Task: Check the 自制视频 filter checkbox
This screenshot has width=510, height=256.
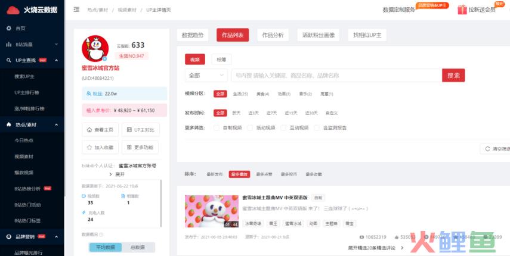Action: (217, 128)
